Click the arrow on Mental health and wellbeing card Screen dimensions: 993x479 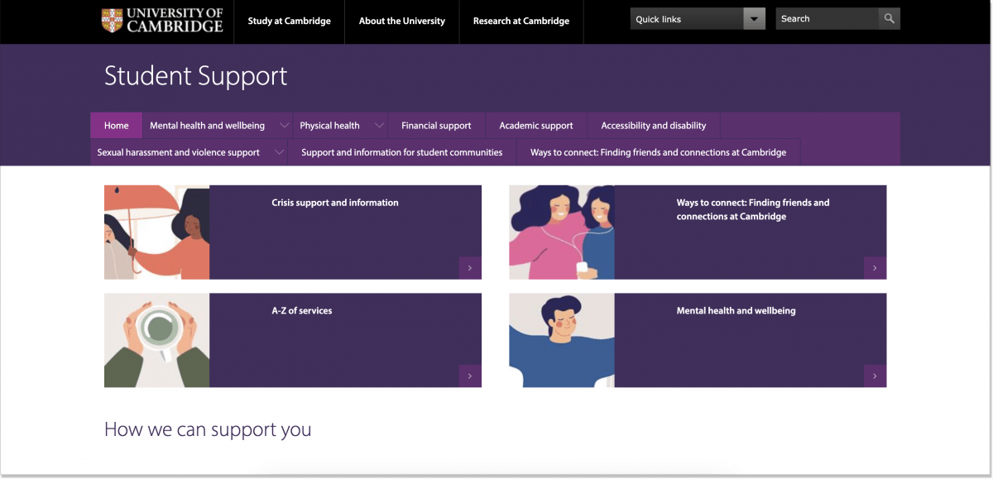tap(875, 375)
